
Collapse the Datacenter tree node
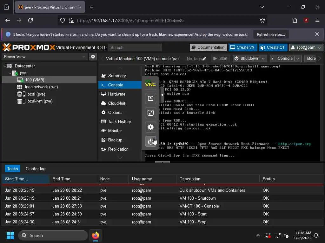pyautogui.click(x=5, y=66)
